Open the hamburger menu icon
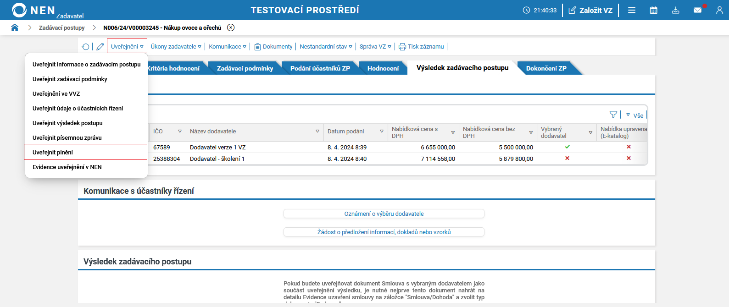 point(632,10)
